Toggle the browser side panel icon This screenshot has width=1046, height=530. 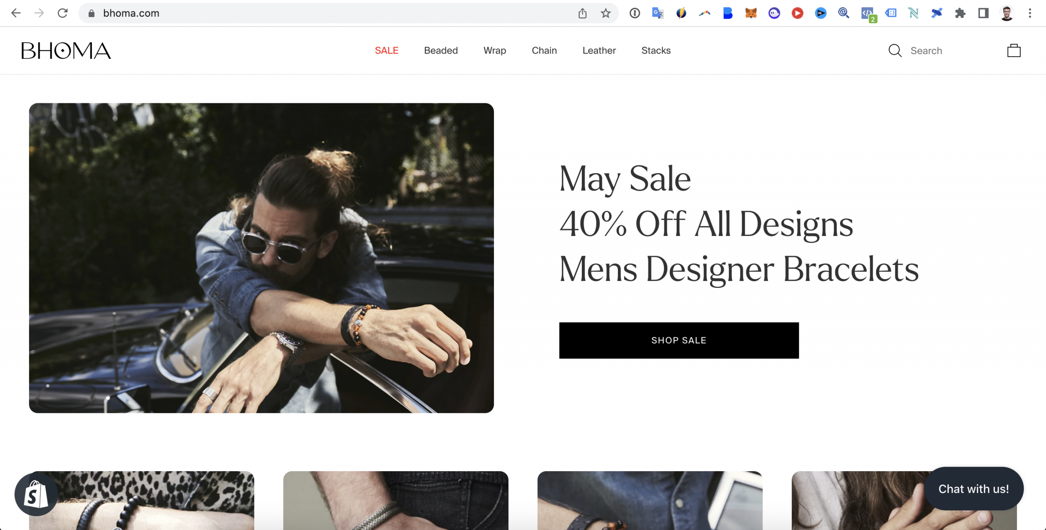(x=983, y=13)
